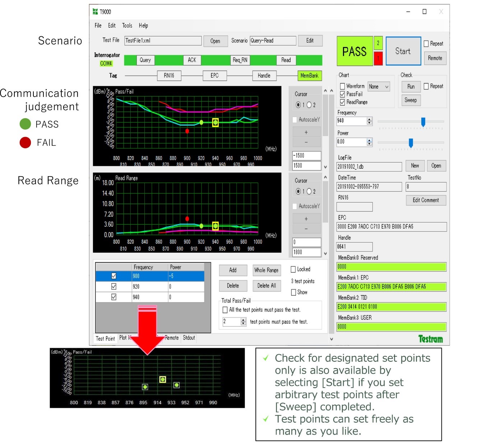487x445 pixels.
Task: Increase test points count spinner
Action: pos(243,320)
